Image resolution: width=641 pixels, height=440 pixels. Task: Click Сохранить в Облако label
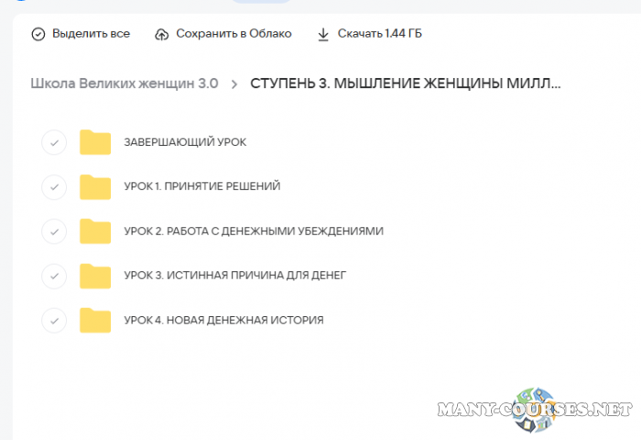[x=234, y=34]
